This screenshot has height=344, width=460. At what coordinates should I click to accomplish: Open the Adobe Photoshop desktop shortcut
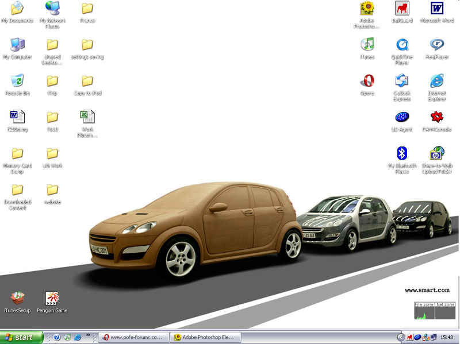pos(367,9)
